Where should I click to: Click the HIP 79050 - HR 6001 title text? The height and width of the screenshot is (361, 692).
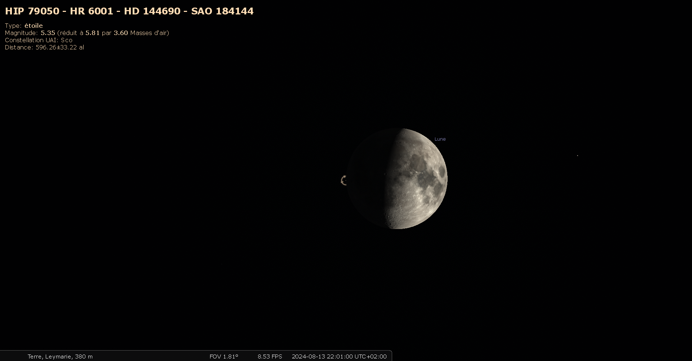click(129, 11)
